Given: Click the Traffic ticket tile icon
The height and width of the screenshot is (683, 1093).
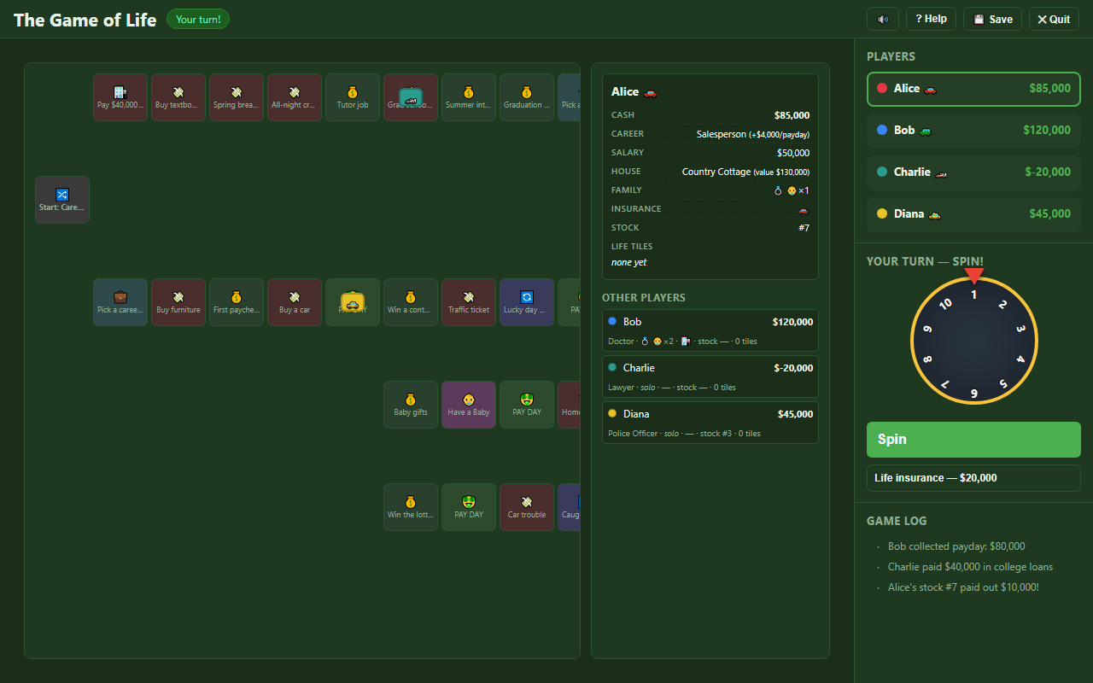Looking at the screenshot, I should pyautogui.click(x=469, y=297).
